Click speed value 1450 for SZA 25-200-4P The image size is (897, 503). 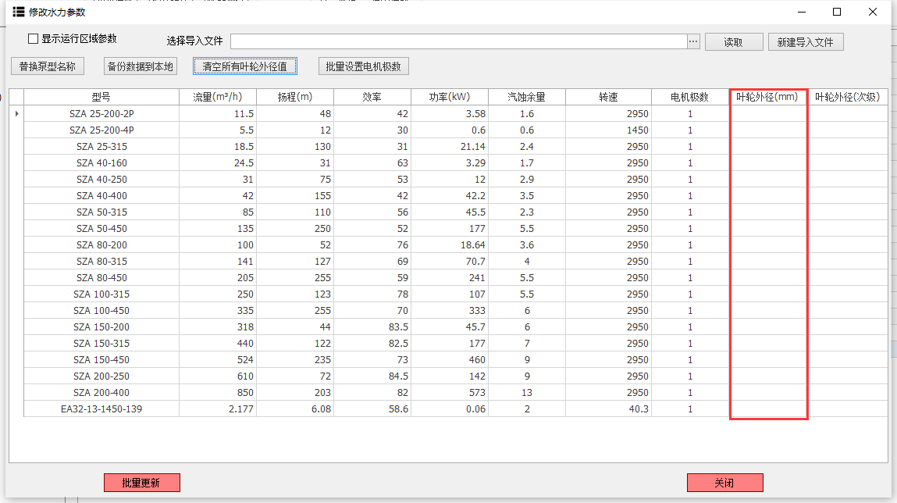pyautogui.click(x=608, y=130)
